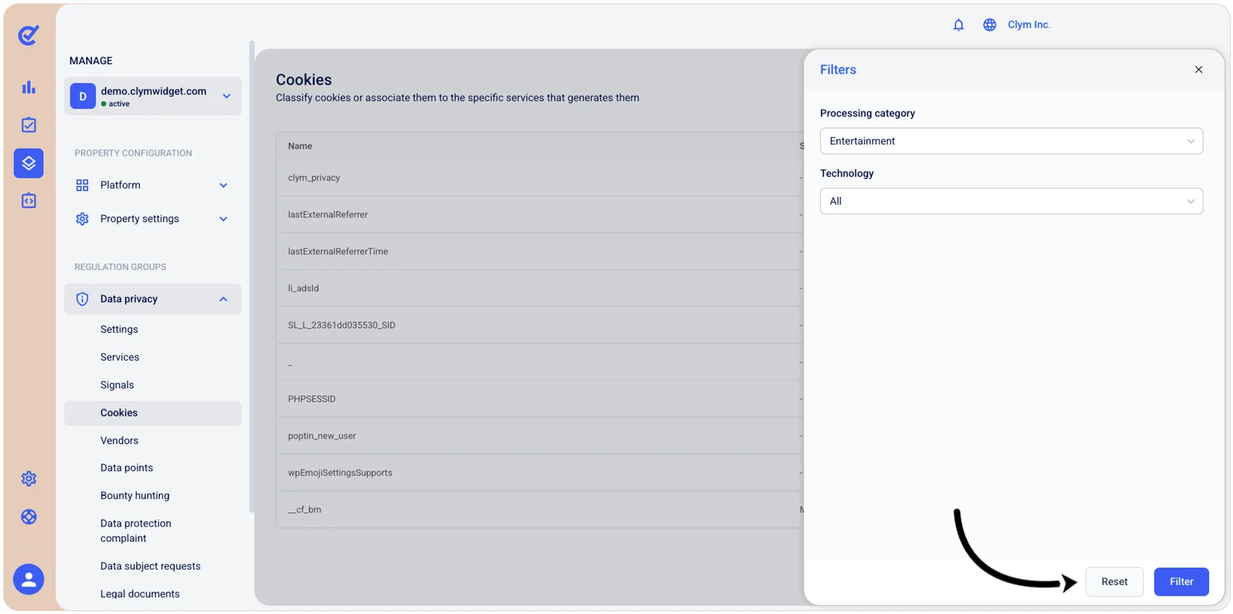
Task: Open the tasks checklist sidebar icon
Action: (28, 125)
